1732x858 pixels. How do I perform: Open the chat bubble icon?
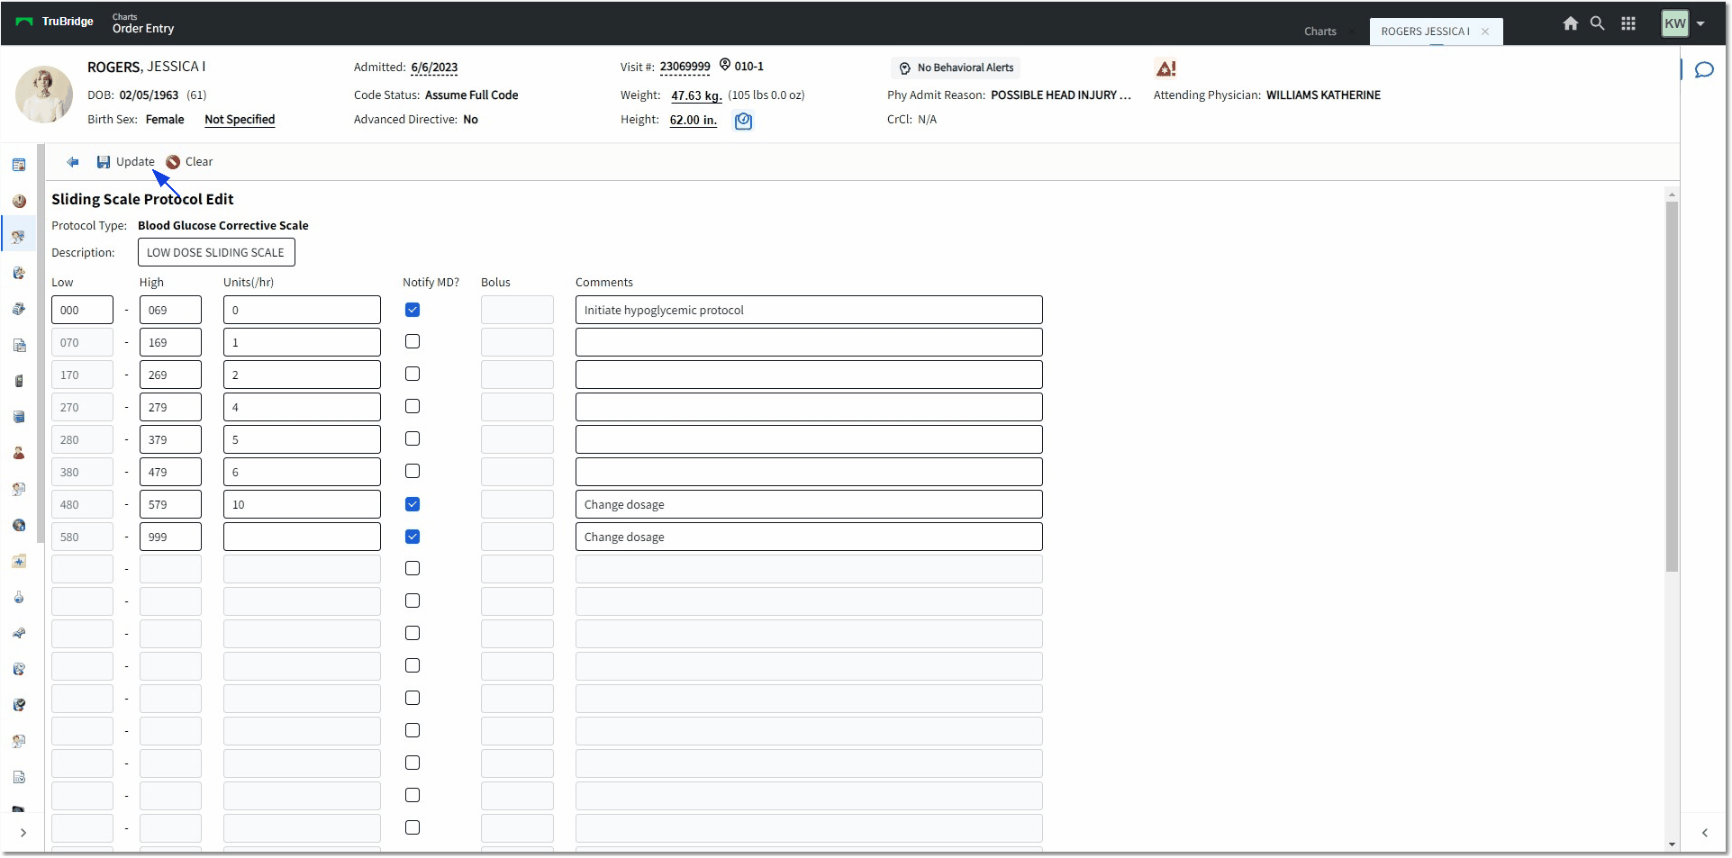(1704, 69)
